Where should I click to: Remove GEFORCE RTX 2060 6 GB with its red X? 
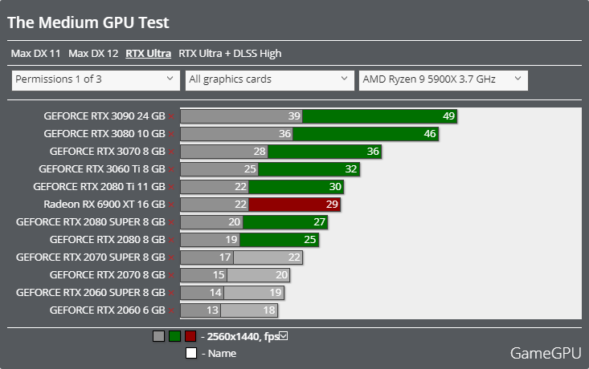[x=171, y=310]
